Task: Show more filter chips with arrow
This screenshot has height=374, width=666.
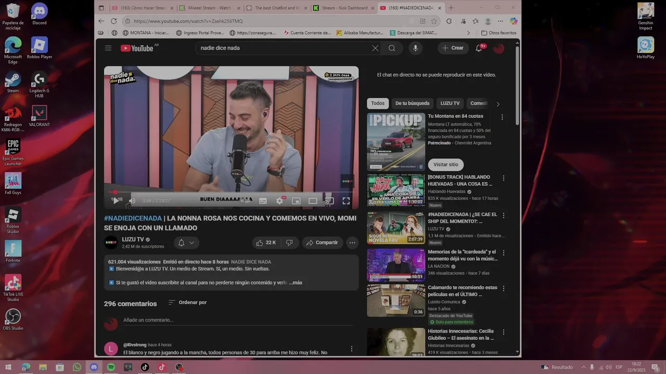Action: tap(498, 104)
